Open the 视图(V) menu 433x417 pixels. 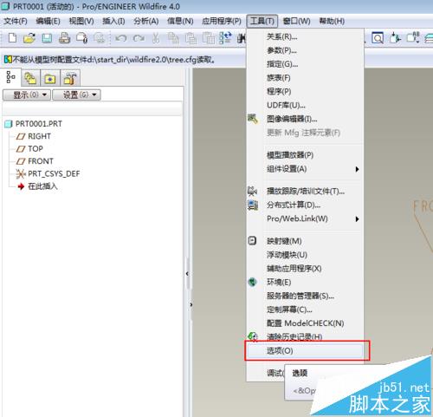pos(81,21)
